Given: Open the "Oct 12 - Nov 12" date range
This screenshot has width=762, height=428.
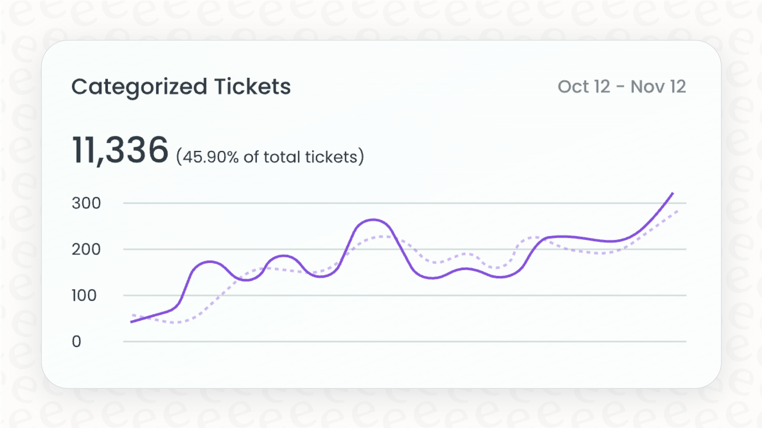Looking at the screenshot, I should (x=621, y=87).
